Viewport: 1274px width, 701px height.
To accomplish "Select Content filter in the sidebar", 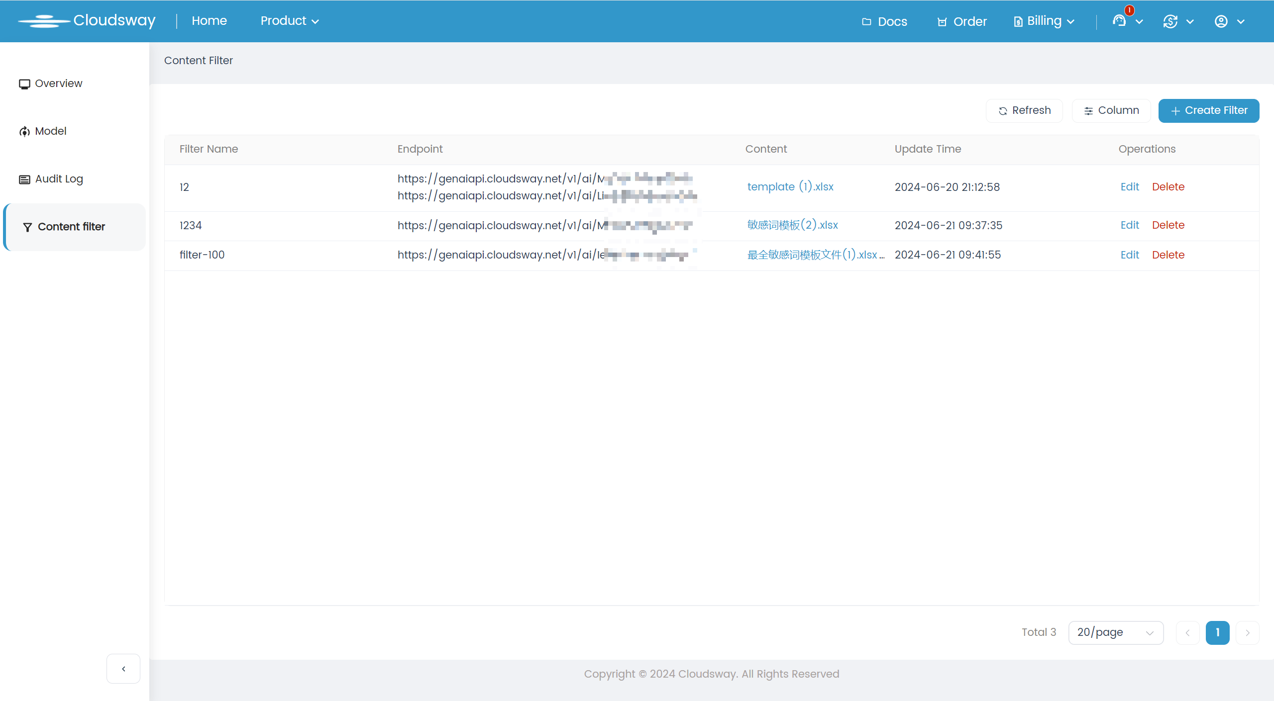I will pyautogui.click(x=71, y=227).
